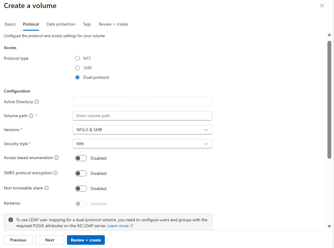Click the scroll down arrow
Image resolution: width=334 pixels, height=248 pixels.
pyautogui.click(x=329, y=227)
